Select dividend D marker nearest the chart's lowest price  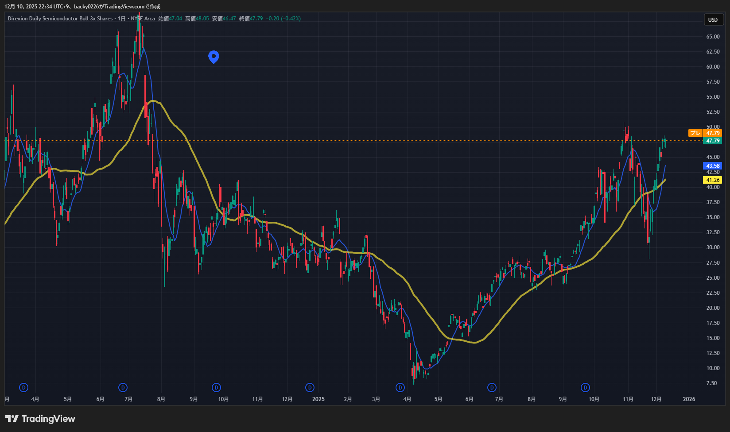pyautogui.click(x=400, y=388)
